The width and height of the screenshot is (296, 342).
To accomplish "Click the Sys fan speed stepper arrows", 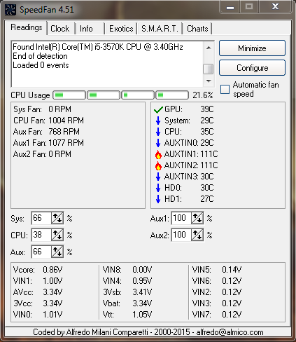I will (x=57, y=218).
